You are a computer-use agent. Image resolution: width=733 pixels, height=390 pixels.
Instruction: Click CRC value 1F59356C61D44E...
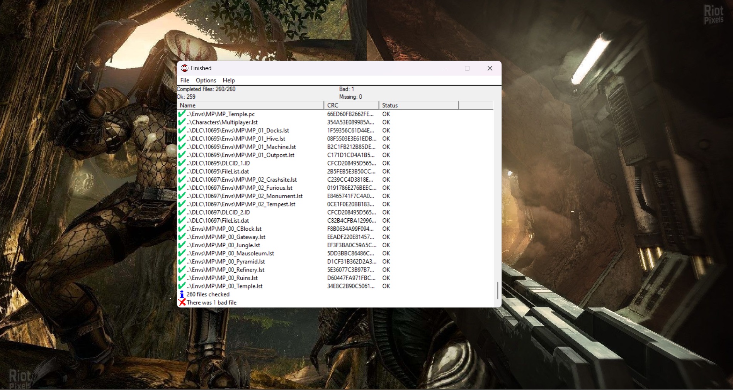[x=350, y=130]
